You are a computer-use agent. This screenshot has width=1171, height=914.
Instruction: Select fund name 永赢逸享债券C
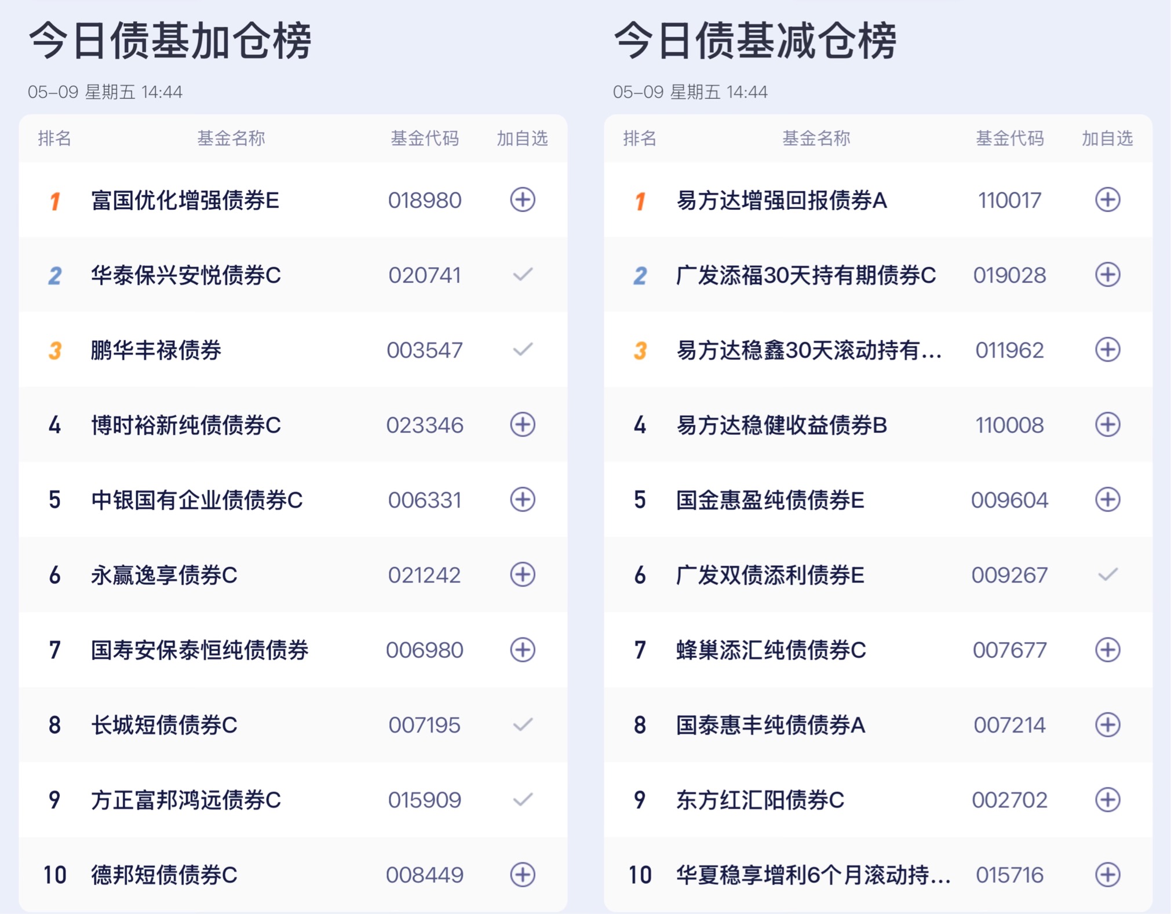164,576
